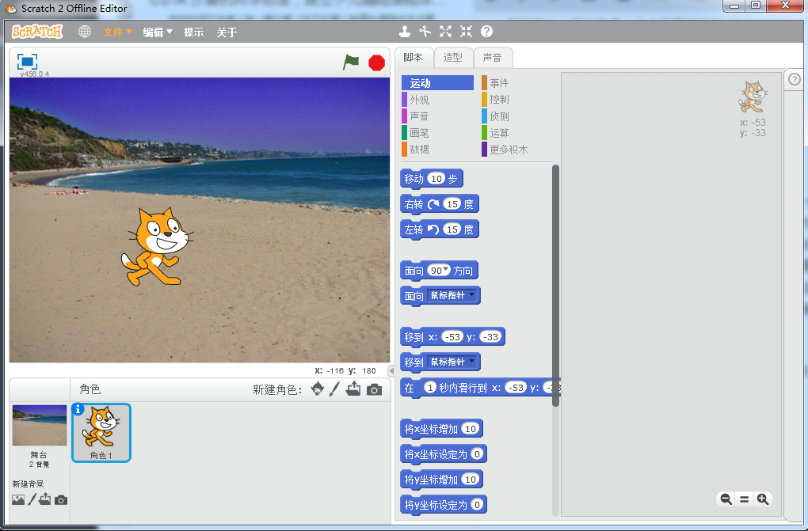
Task: Click degrees value in 左转 block
Action: tap(452, 229)
